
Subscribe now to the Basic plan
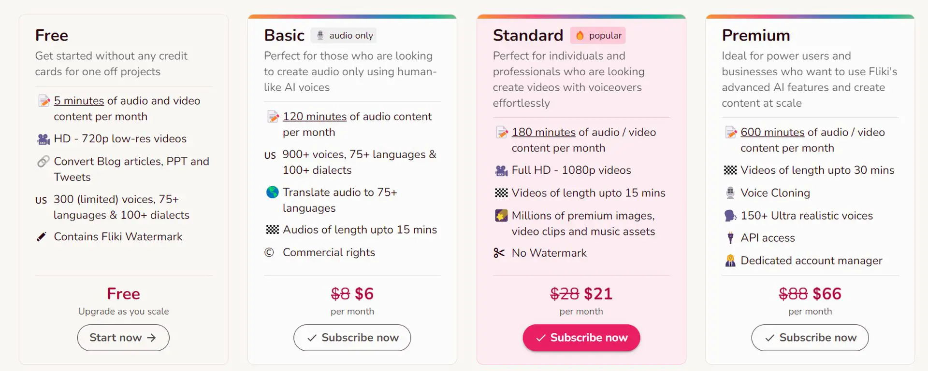(352, 338)
